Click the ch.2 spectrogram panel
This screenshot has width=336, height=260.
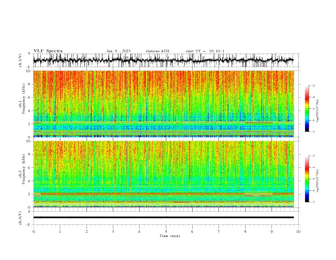(x=164, y=174)
